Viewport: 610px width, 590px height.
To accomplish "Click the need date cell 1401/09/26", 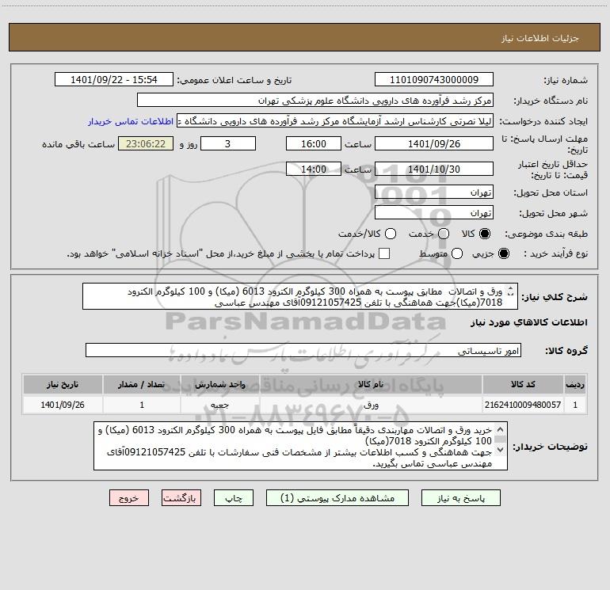I will point(63,405).
